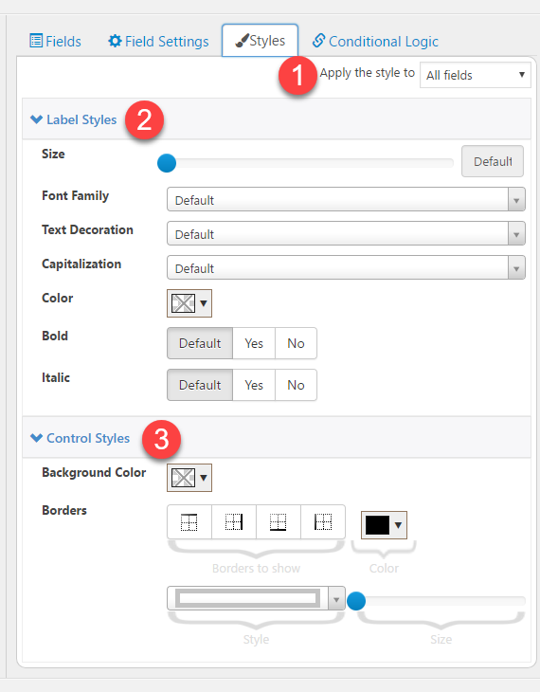Collapse the Control Styles section
Viewport: 540px width, 692px height.
point(80,438)
